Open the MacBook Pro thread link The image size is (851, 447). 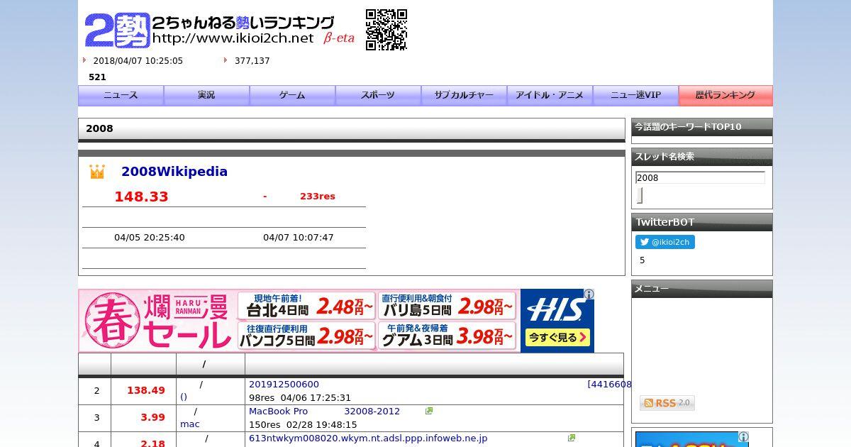coord(324,412)
